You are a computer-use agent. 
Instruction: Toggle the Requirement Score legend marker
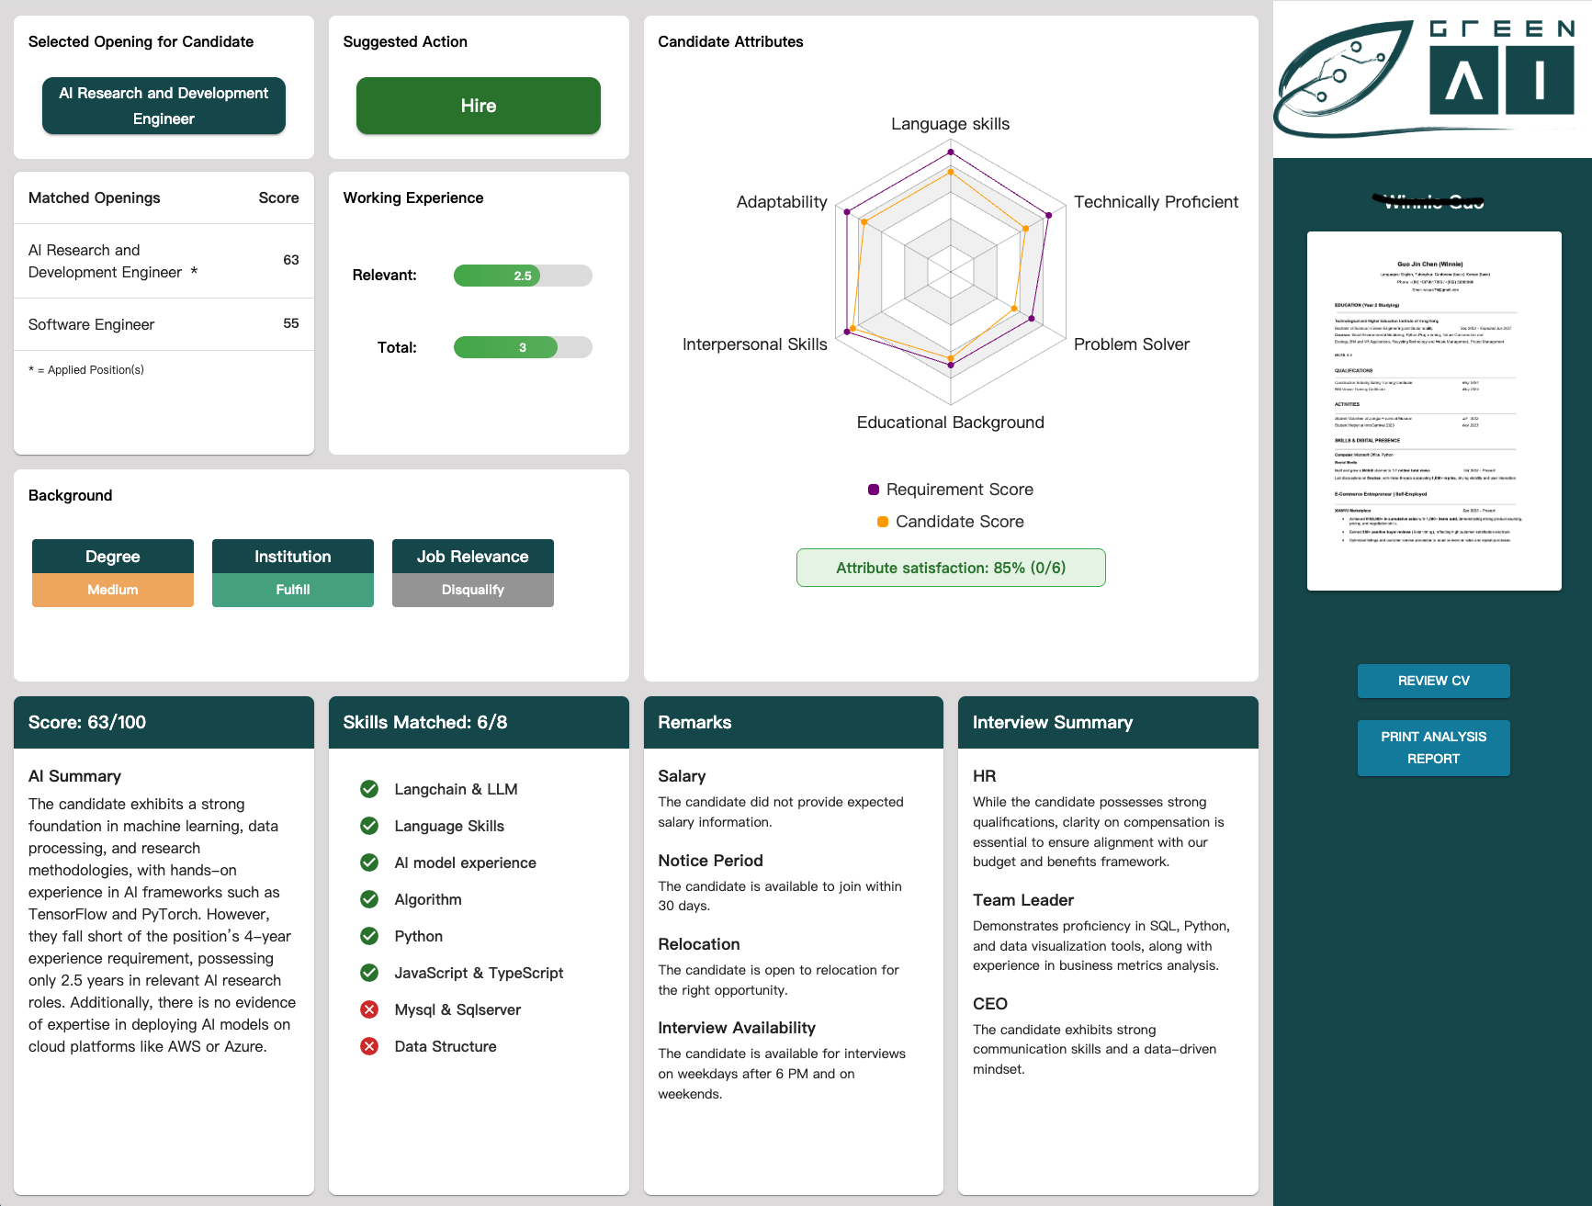[874, 490]
